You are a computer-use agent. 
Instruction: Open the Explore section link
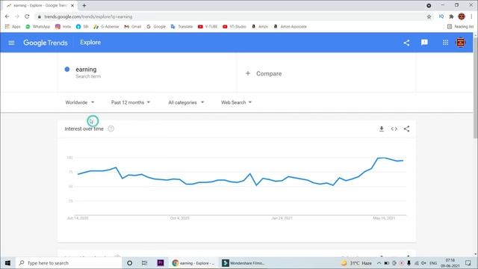90,43
